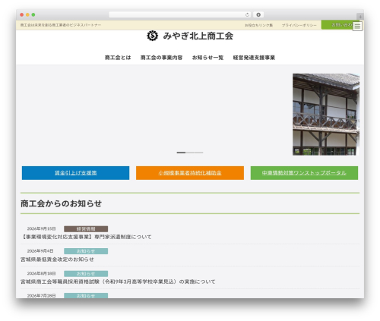This screenshot has width=380, height=321.
Task: Open 宮城県最低賃金改定のお知らせ article
Action: [x=57, y=260]
